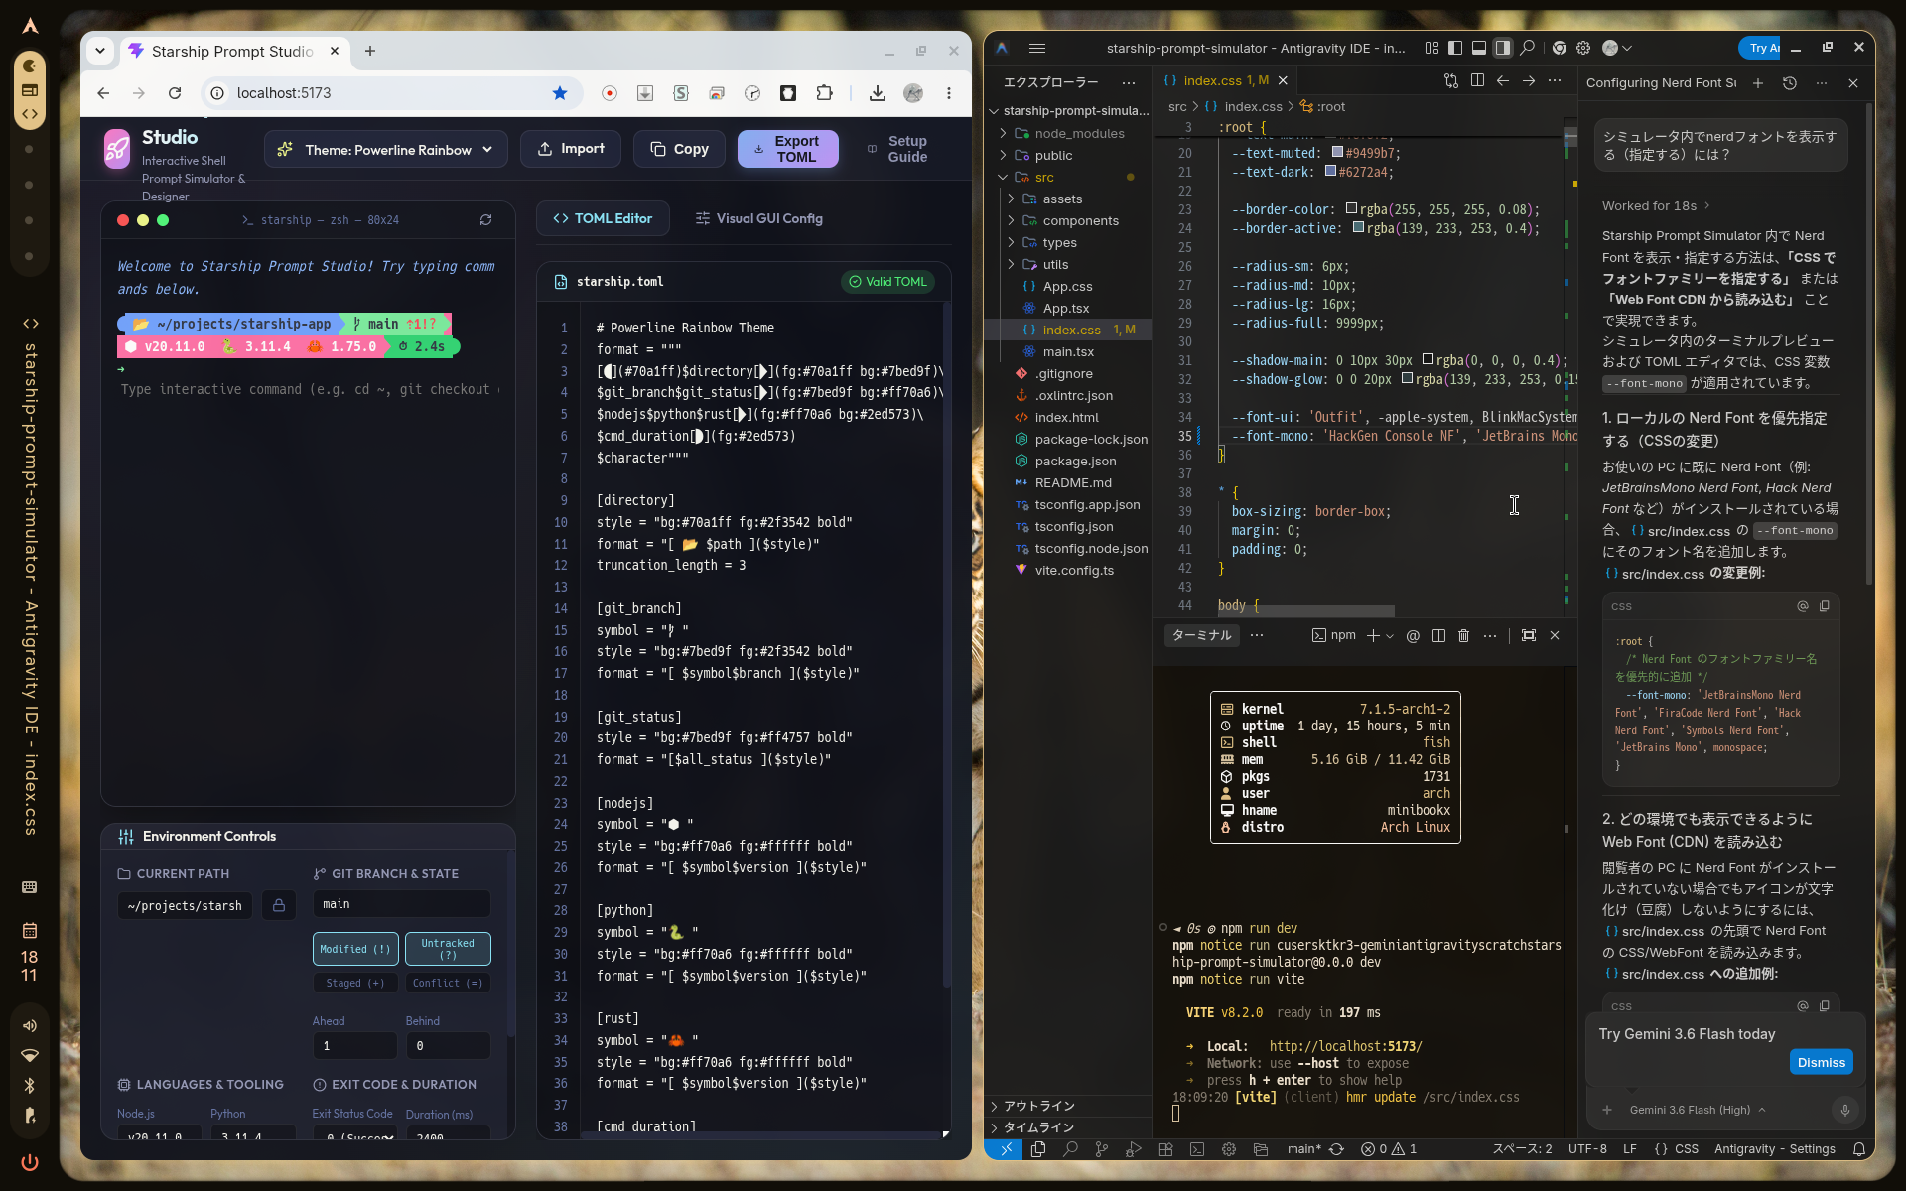Click the interactive command input in terminal preview

[x=310, y=389]
